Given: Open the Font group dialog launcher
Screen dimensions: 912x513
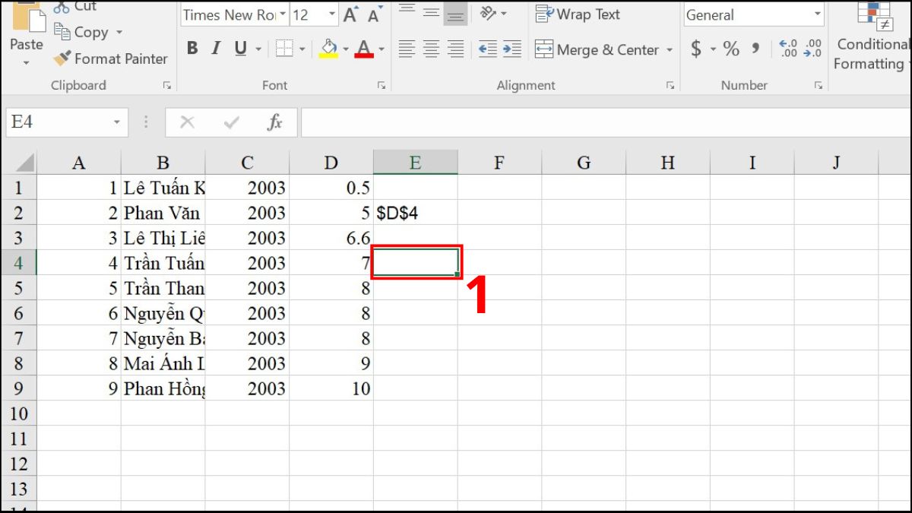Looking at the screenshot, I should (381, 85).
